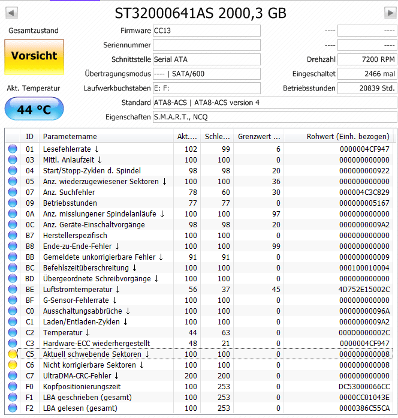This screenshot has width=398, height=418.
Task: Click raw value 4D752E15002C
Action: 364,290
